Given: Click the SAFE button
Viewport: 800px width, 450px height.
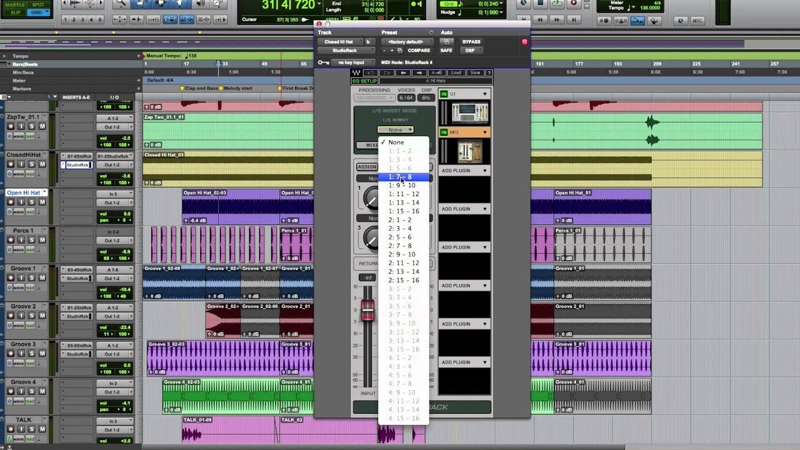Looking at the screenshot, I should tap(446, 51).
